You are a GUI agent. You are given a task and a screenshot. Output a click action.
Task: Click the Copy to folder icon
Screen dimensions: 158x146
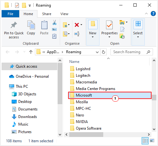coord(65,34)
